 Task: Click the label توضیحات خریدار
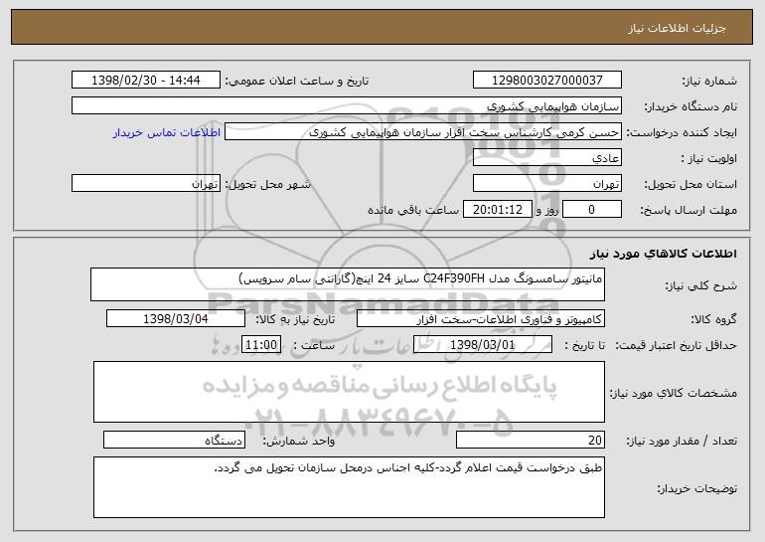click(697, 488)
